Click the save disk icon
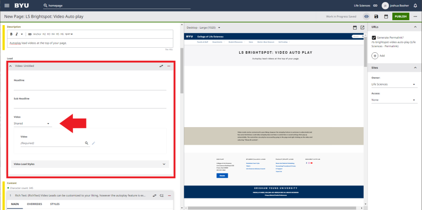 [x=376, y=17]
